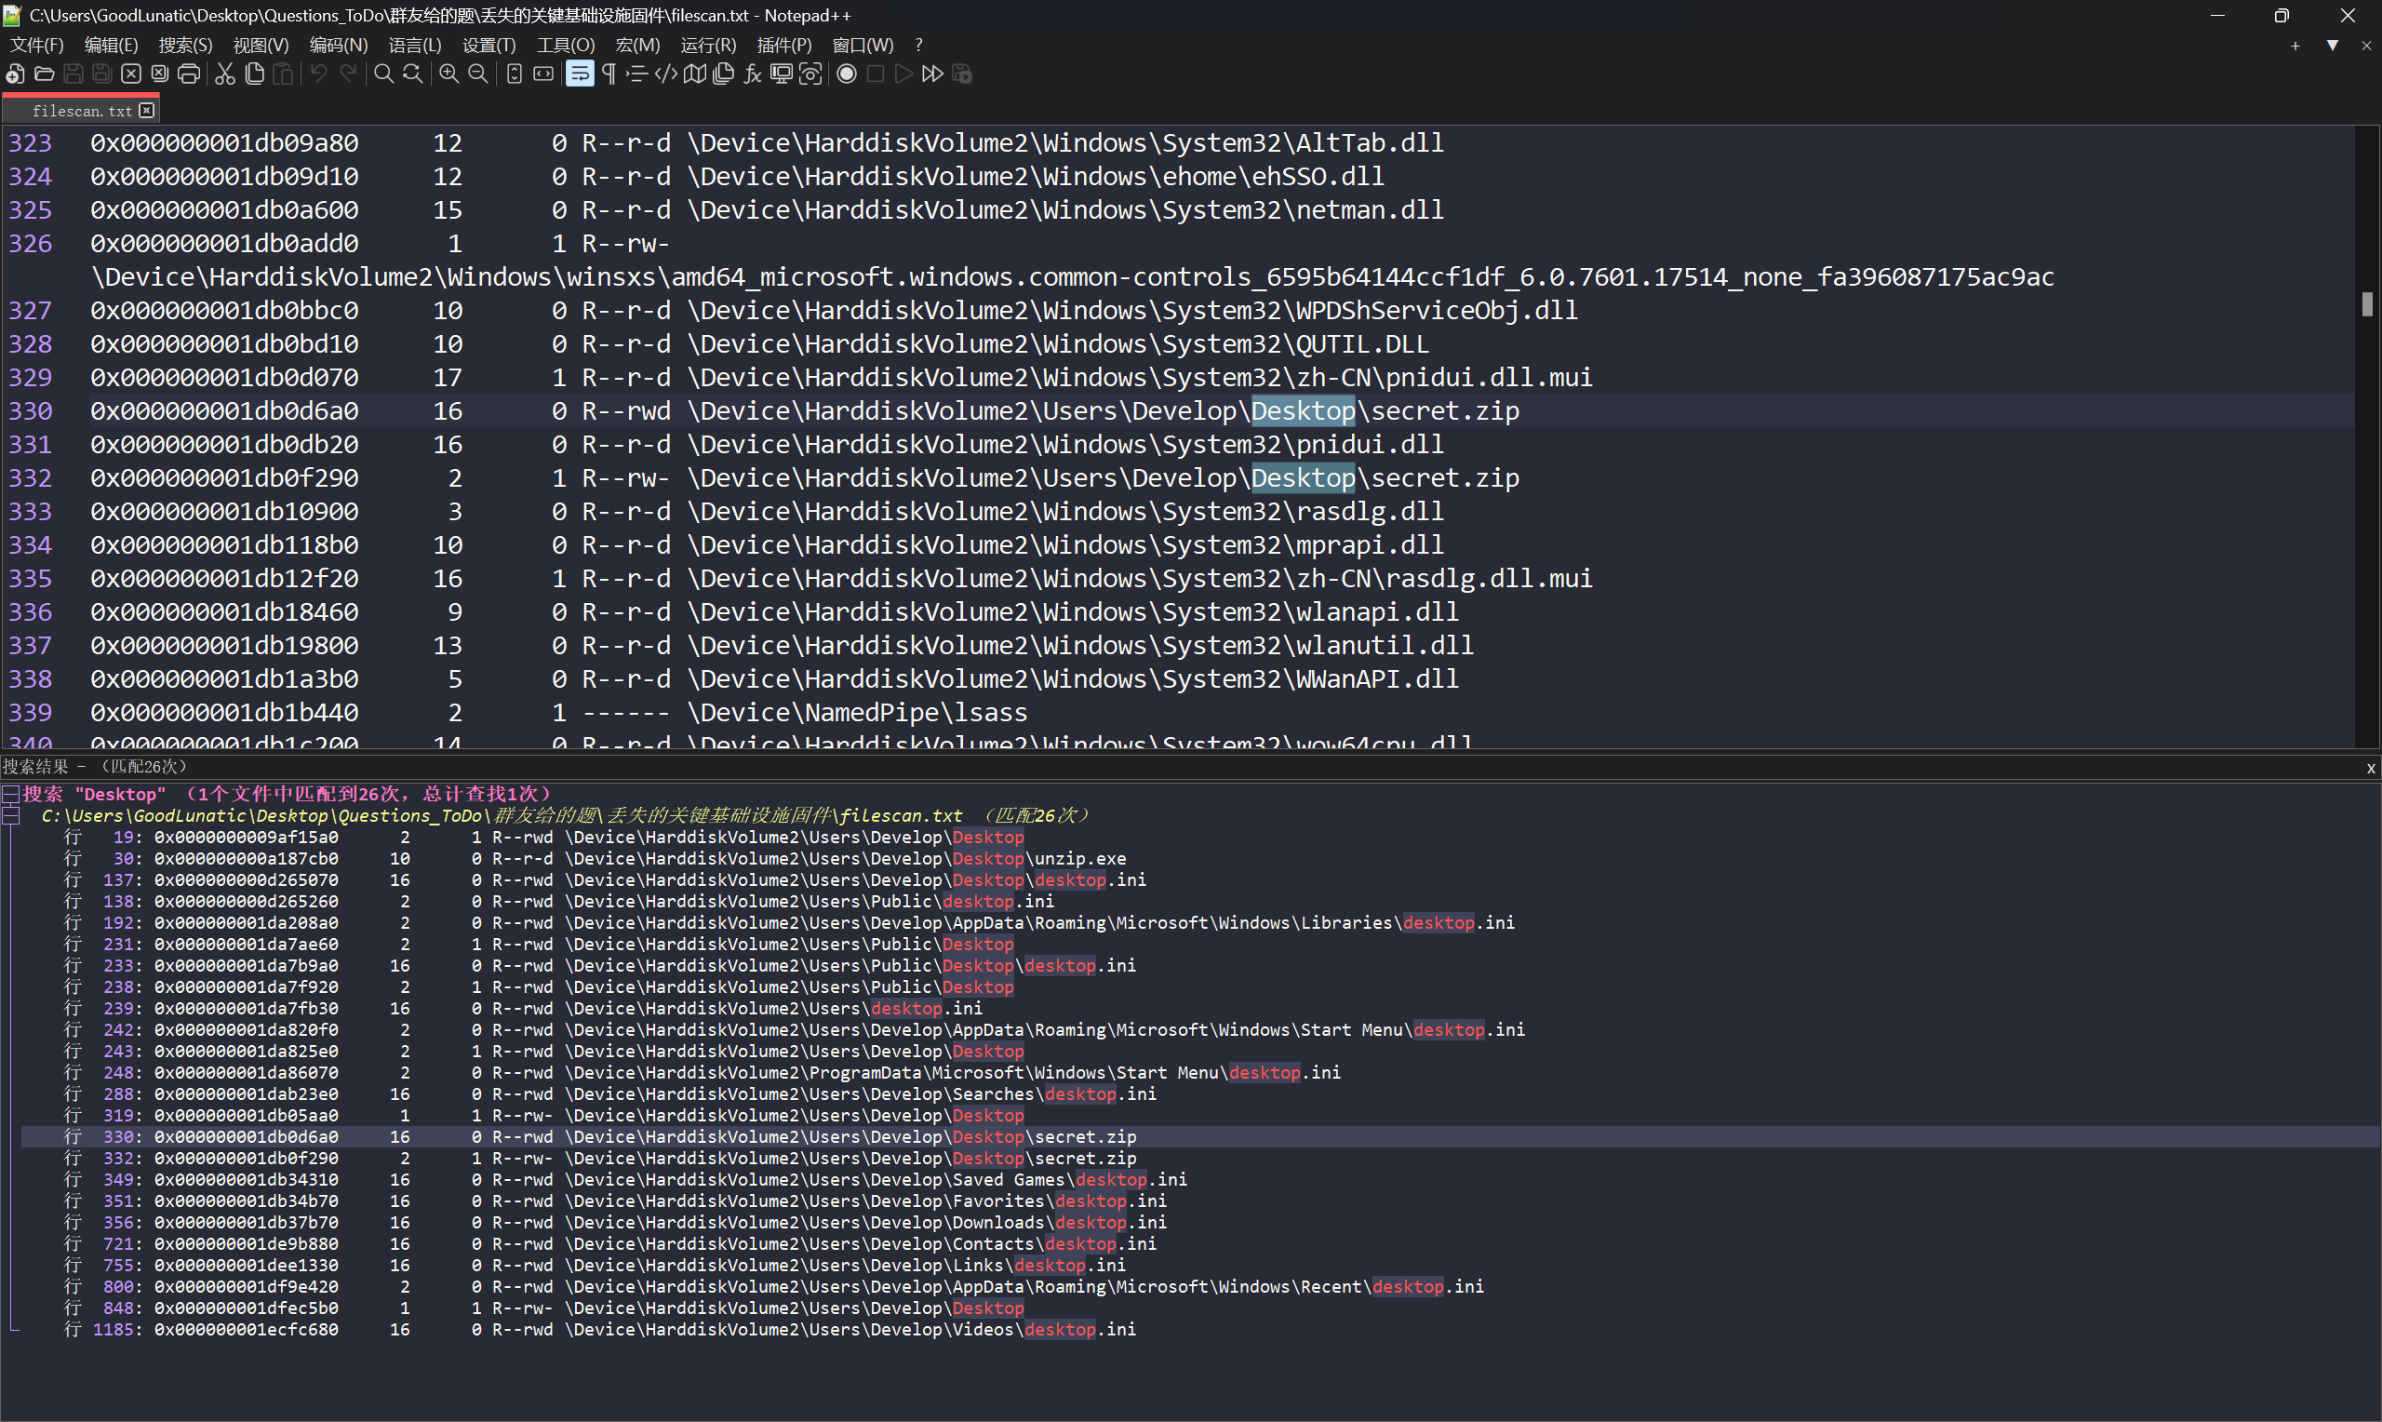Collapse the Desktop search results root node

point(9,794)
